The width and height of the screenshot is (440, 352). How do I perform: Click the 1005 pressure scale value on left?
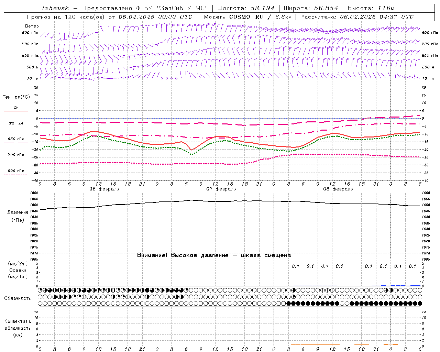(x=34, y=259)
